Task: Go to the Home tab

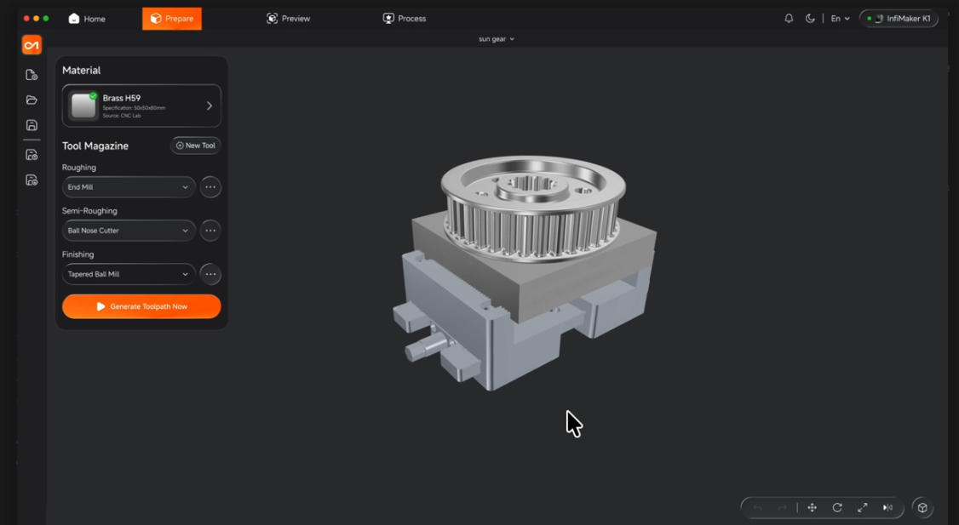Action: click(87, 19)
